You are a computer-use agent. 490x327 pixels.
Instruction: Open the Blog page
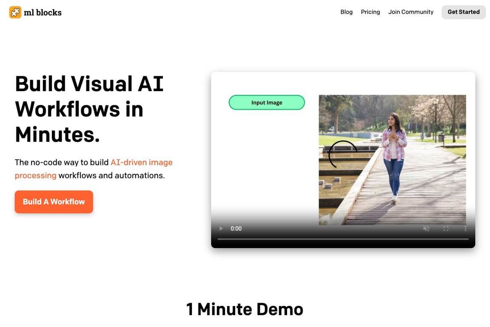(x=346, y=12)
